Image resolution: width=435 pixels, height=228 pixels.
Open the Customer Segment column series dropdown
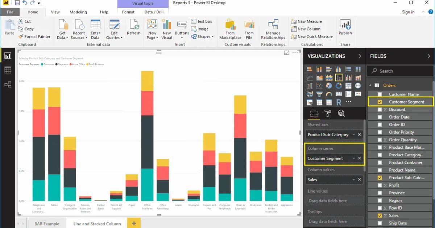[355, 158]
